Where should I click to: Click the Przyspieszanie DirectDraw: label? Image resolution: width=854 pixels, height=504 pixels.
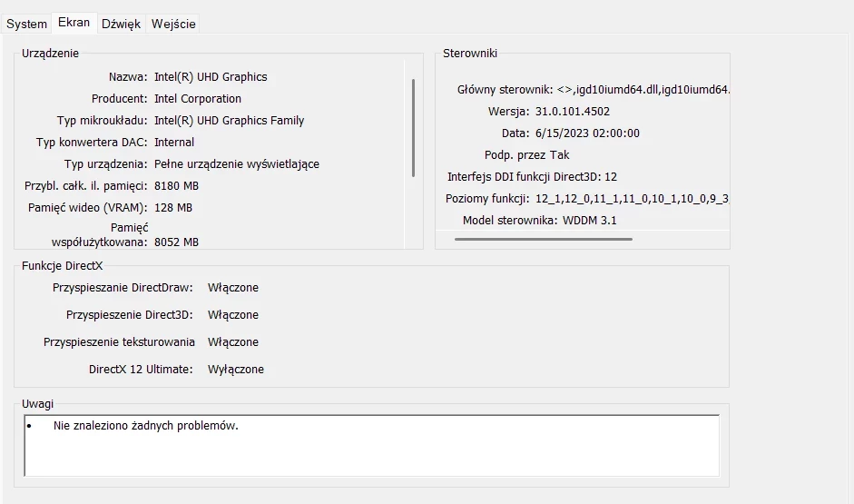click(123, 288)
